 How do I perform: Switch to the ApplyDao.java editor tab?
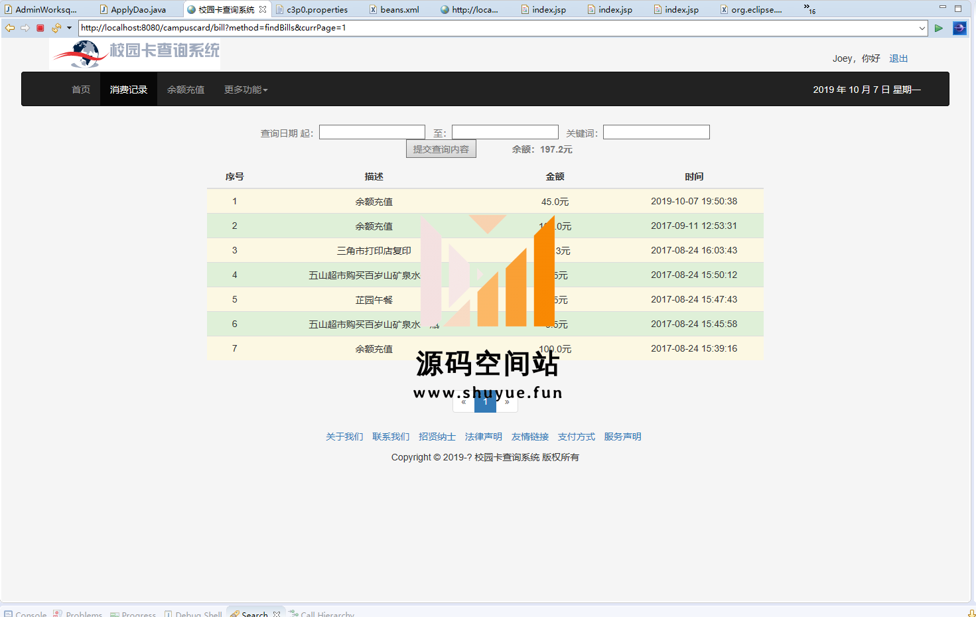point(133,9)
